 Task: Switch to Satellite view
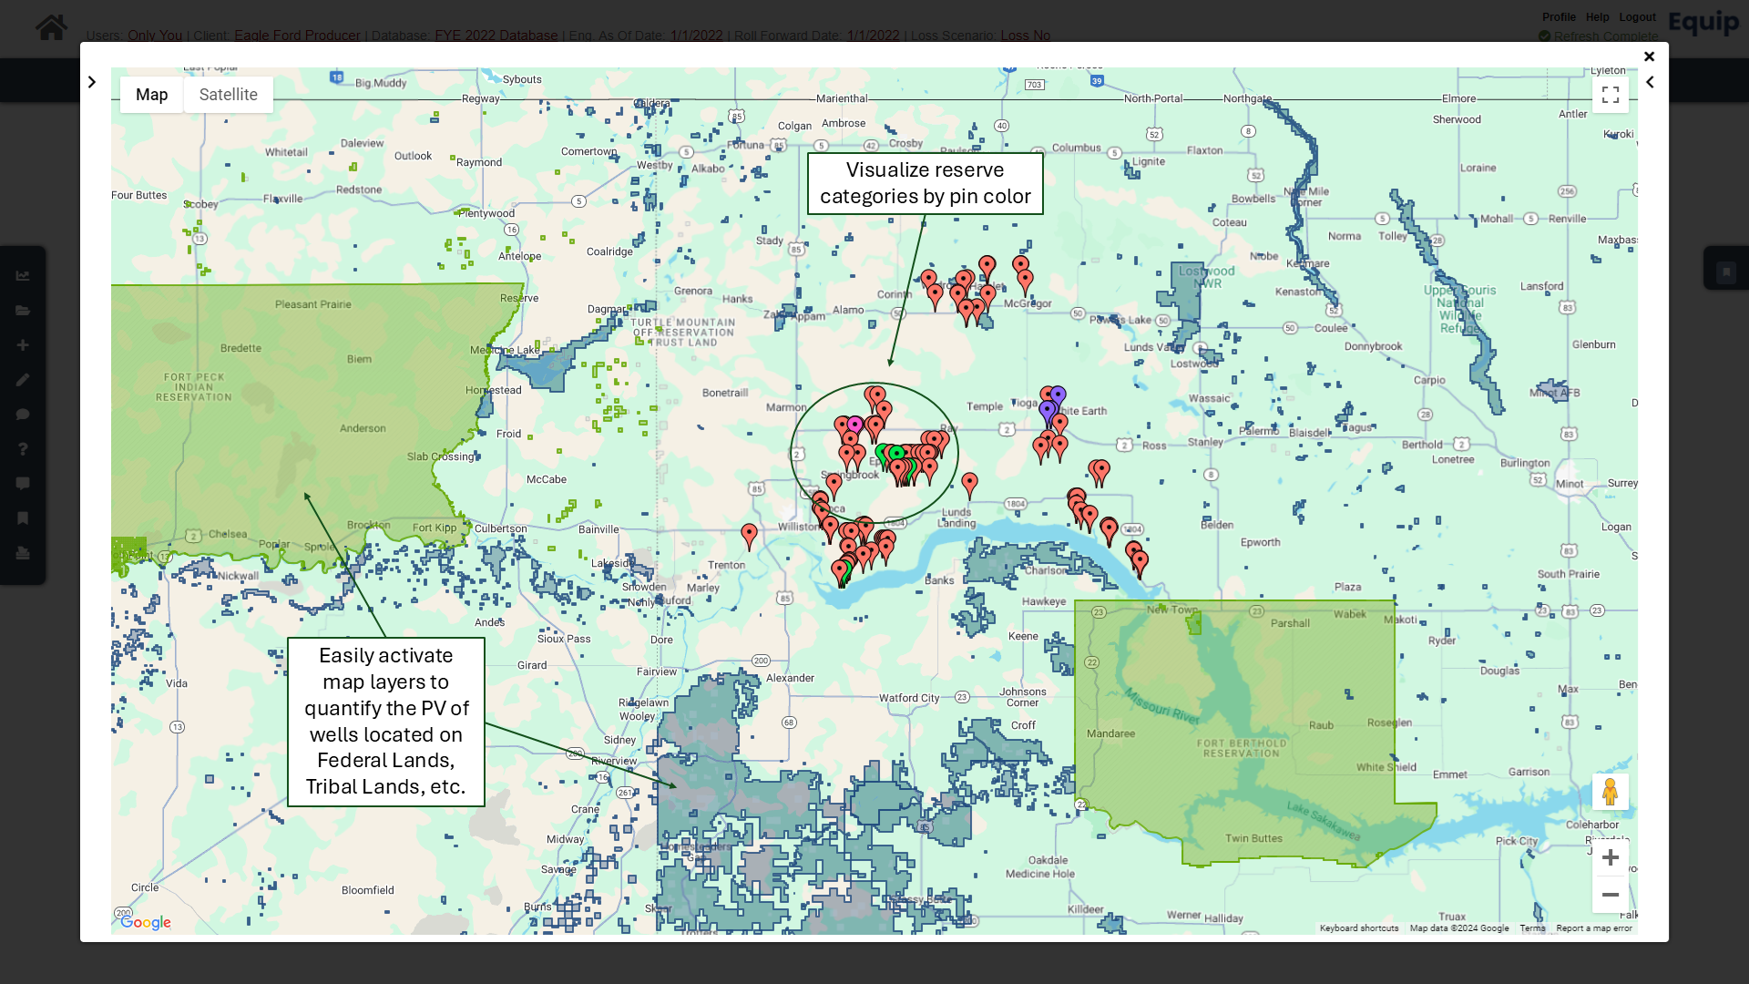pyautogui.click(x=229, y=95)
